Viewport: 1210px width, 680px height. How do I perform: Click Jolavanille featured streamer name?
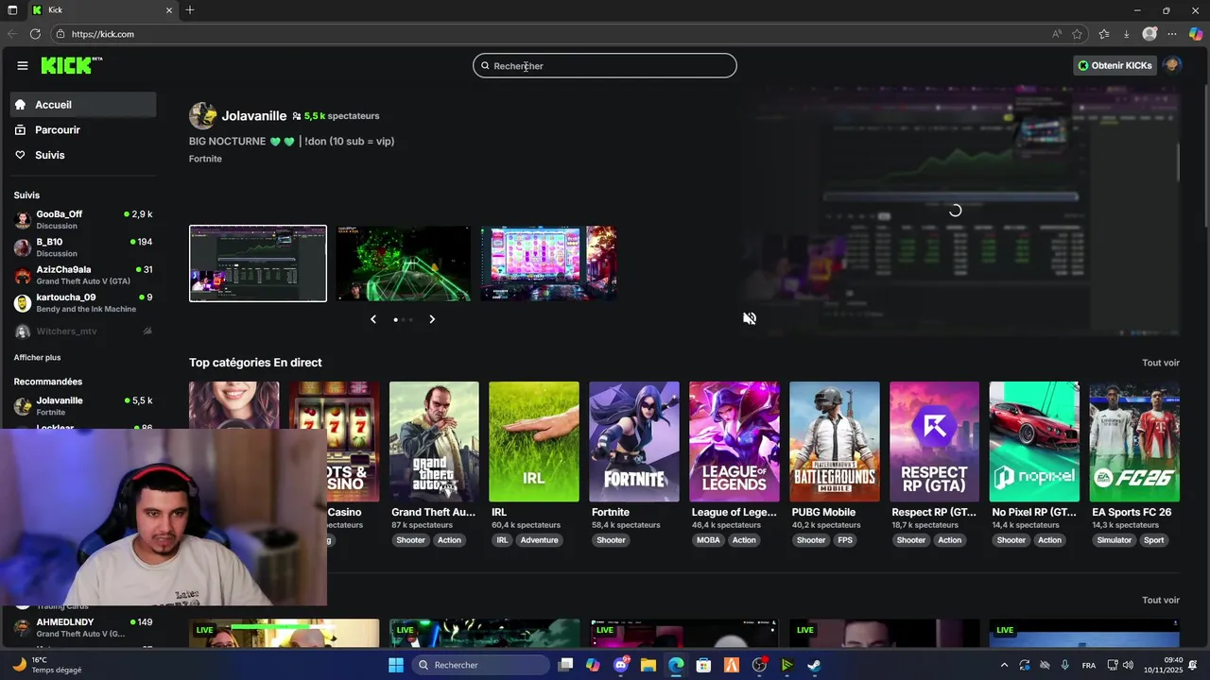[x=253, y=116]
